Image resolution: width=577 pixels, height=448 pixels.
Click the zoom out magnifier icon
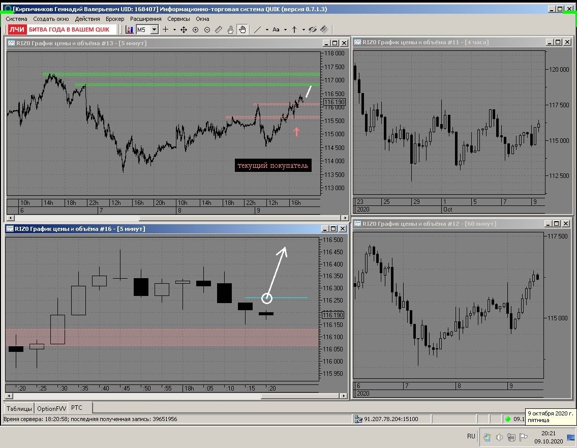click(x=207, y=30)
